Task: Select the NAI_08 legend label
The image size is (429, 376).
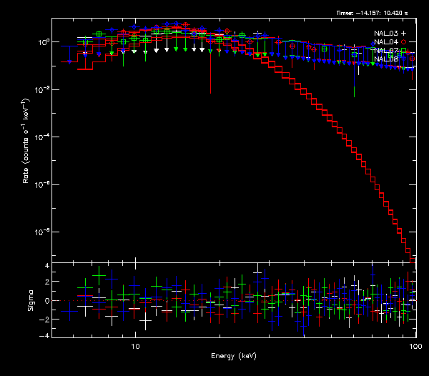Action: click(385, 59)
